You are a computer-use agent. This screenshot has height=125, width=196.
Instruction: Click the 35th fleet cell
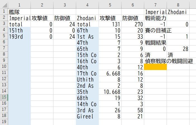[x=87, y=92]
